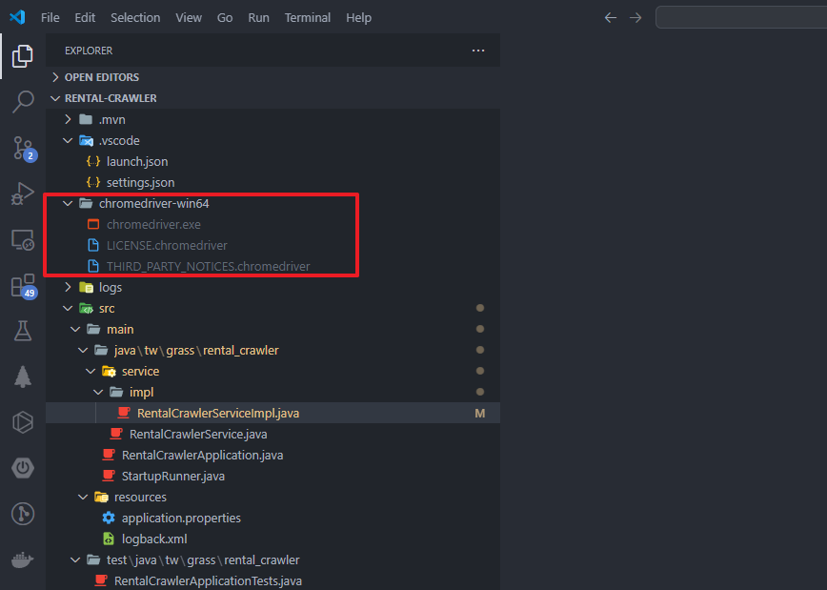Collapse the chromedriver-win64 folder chevron
Screen dimensions: 827x590
(x=68, y=203)
